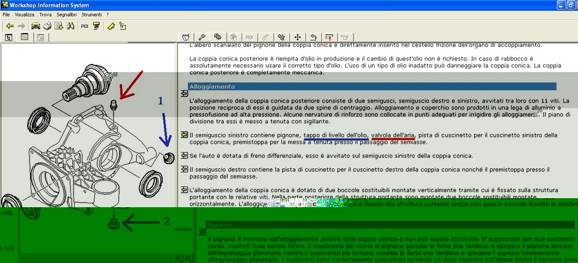Click the Alloggiamento section heading
The image size is (578, 263).
click(x=372, y=86)
